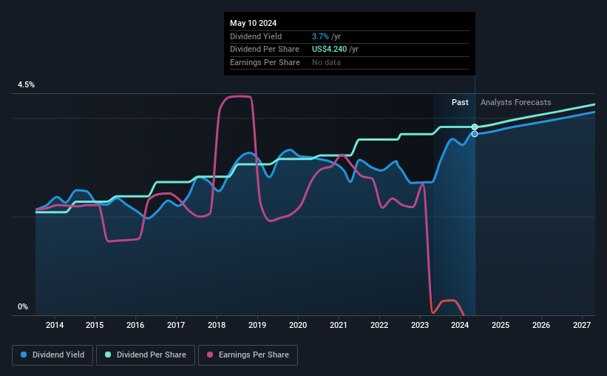Click the '4.5%' y-axis label

point(26,85)
